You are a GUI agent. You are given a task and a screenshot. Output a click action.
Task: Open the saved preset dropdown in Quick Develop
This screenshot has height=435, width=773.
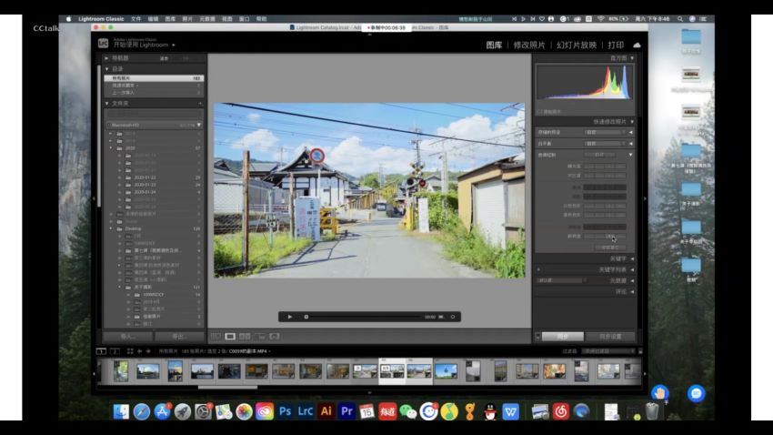[606, 133]
